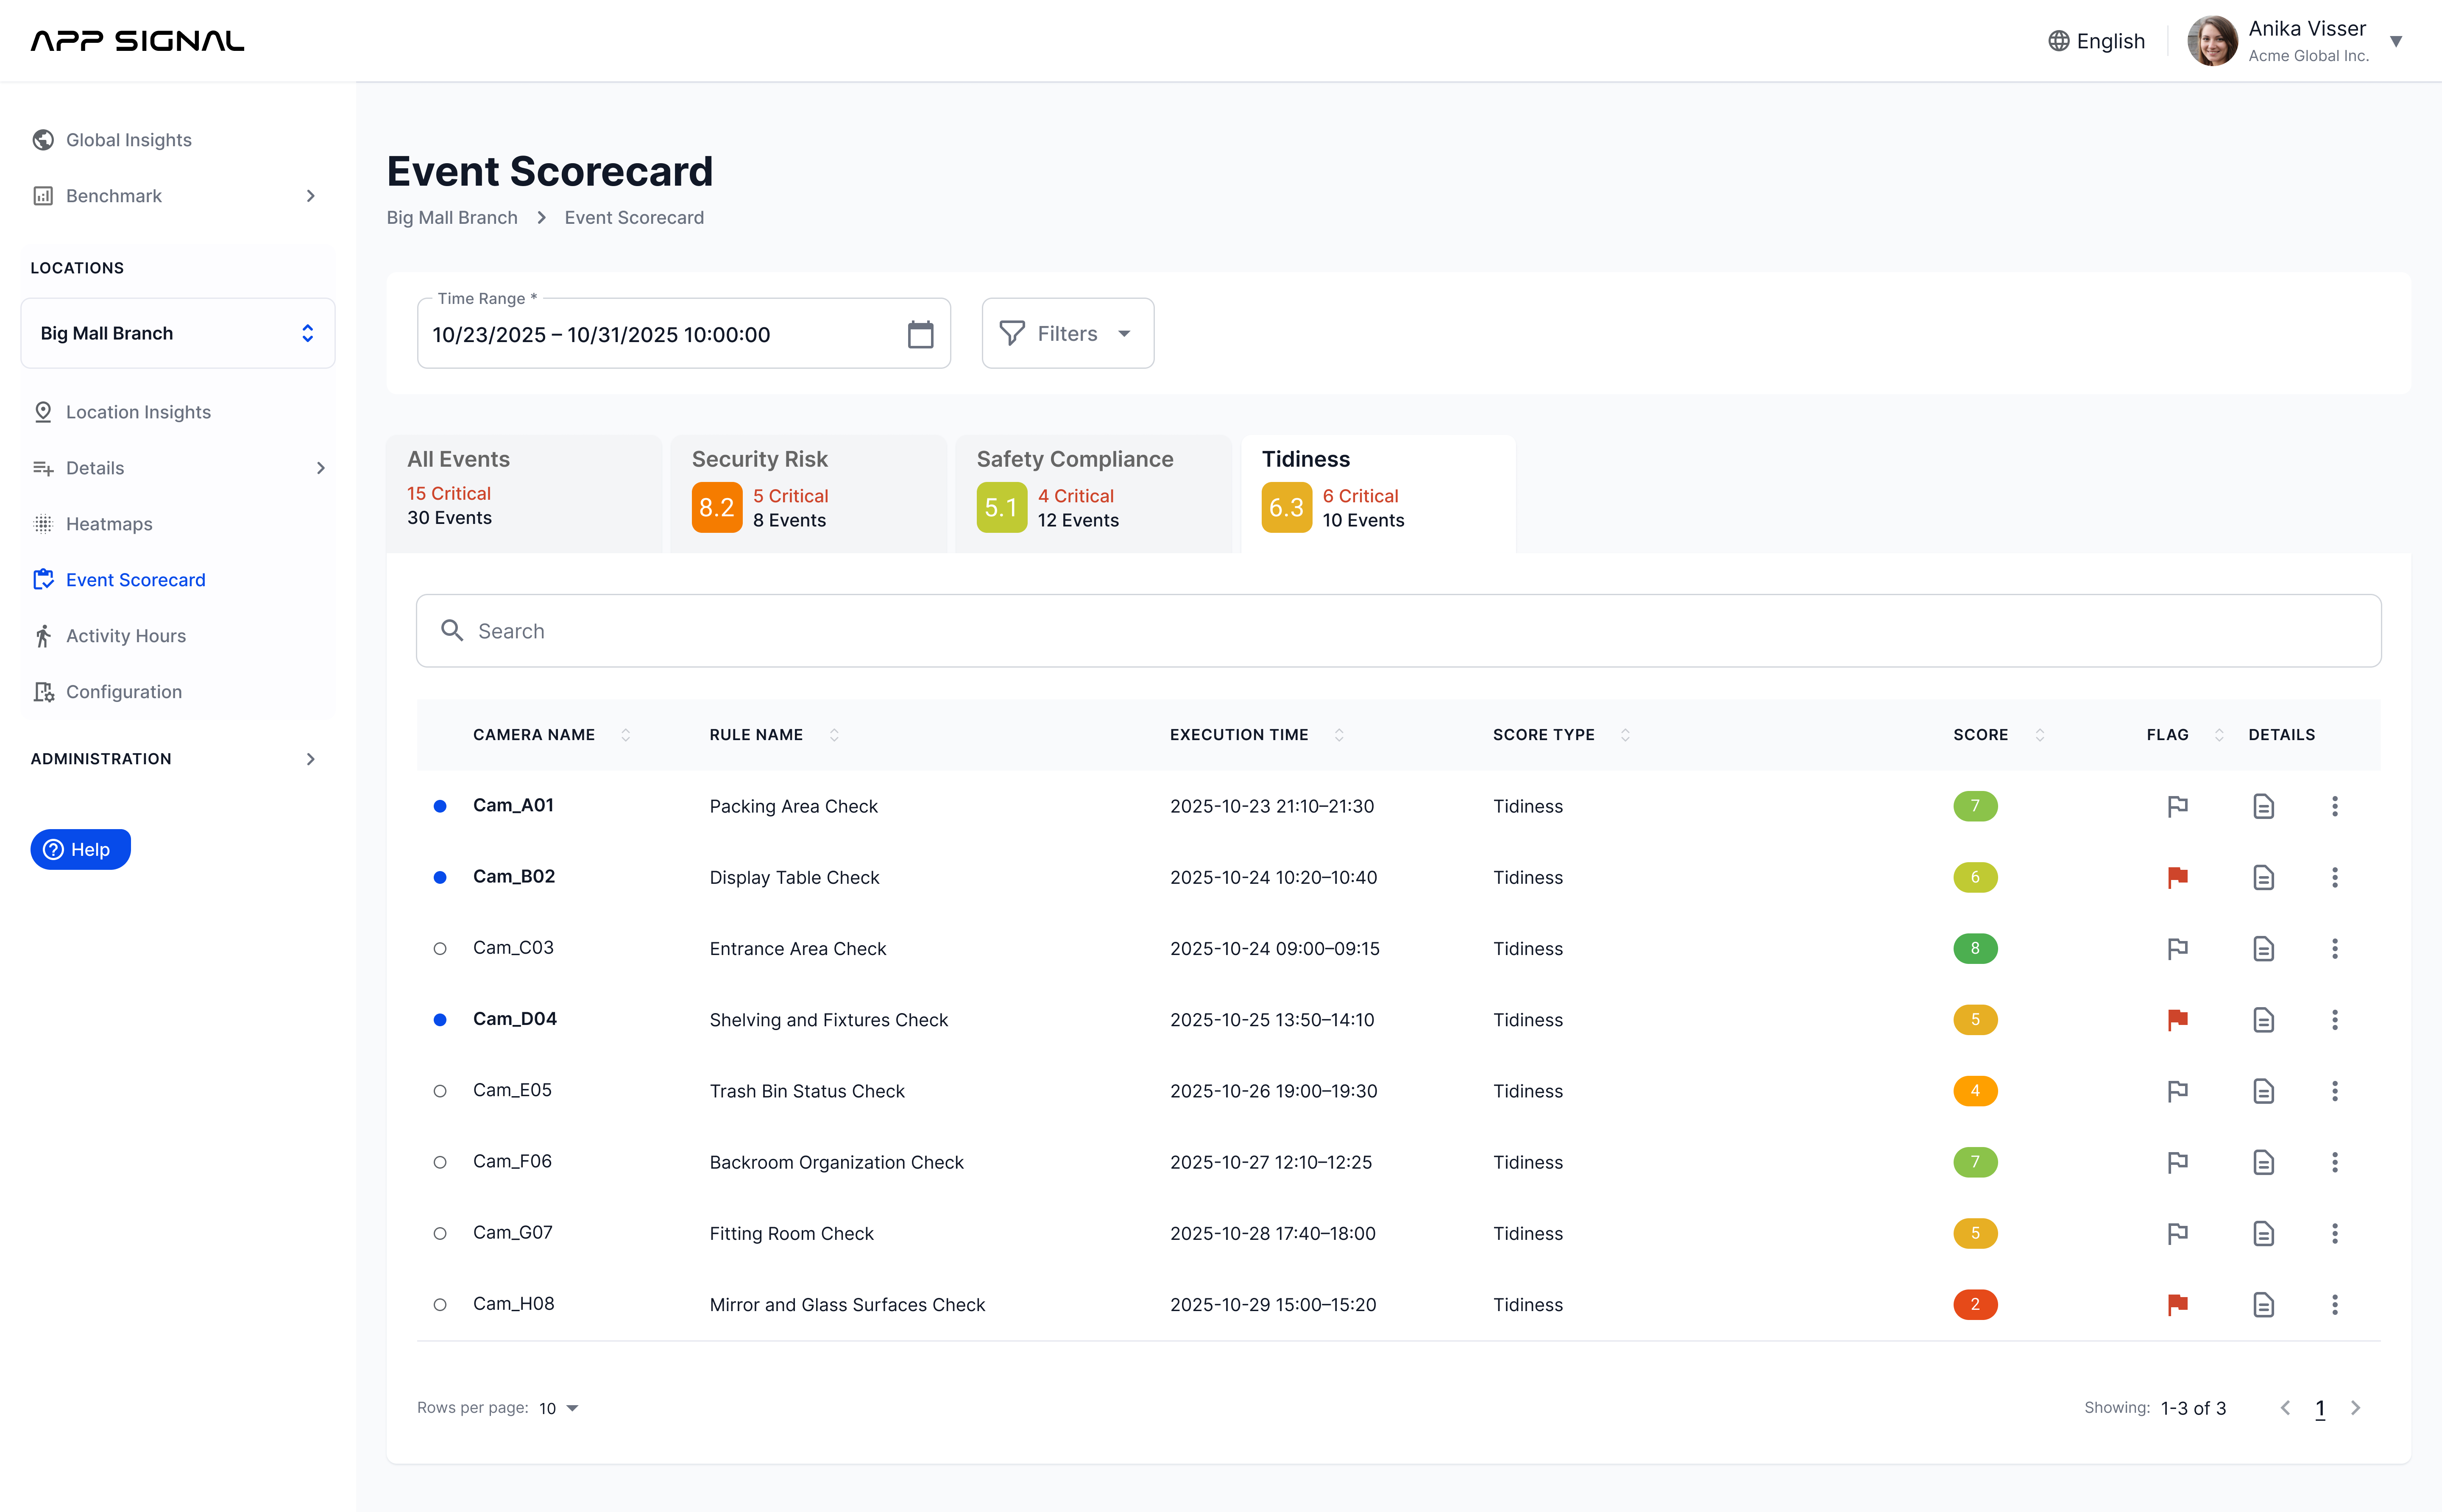Flag the Cam_A01 Packing Area Check event
This screenshot has width=2442, height=1512.
tap(2177, 806)
